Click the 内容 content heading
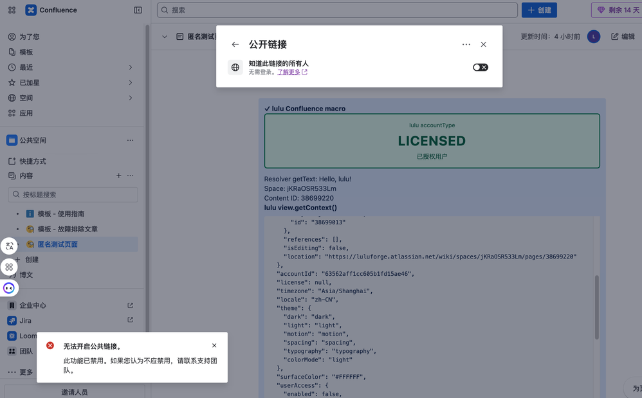Screen dimensions: 642x398 (x=26, y=176)
